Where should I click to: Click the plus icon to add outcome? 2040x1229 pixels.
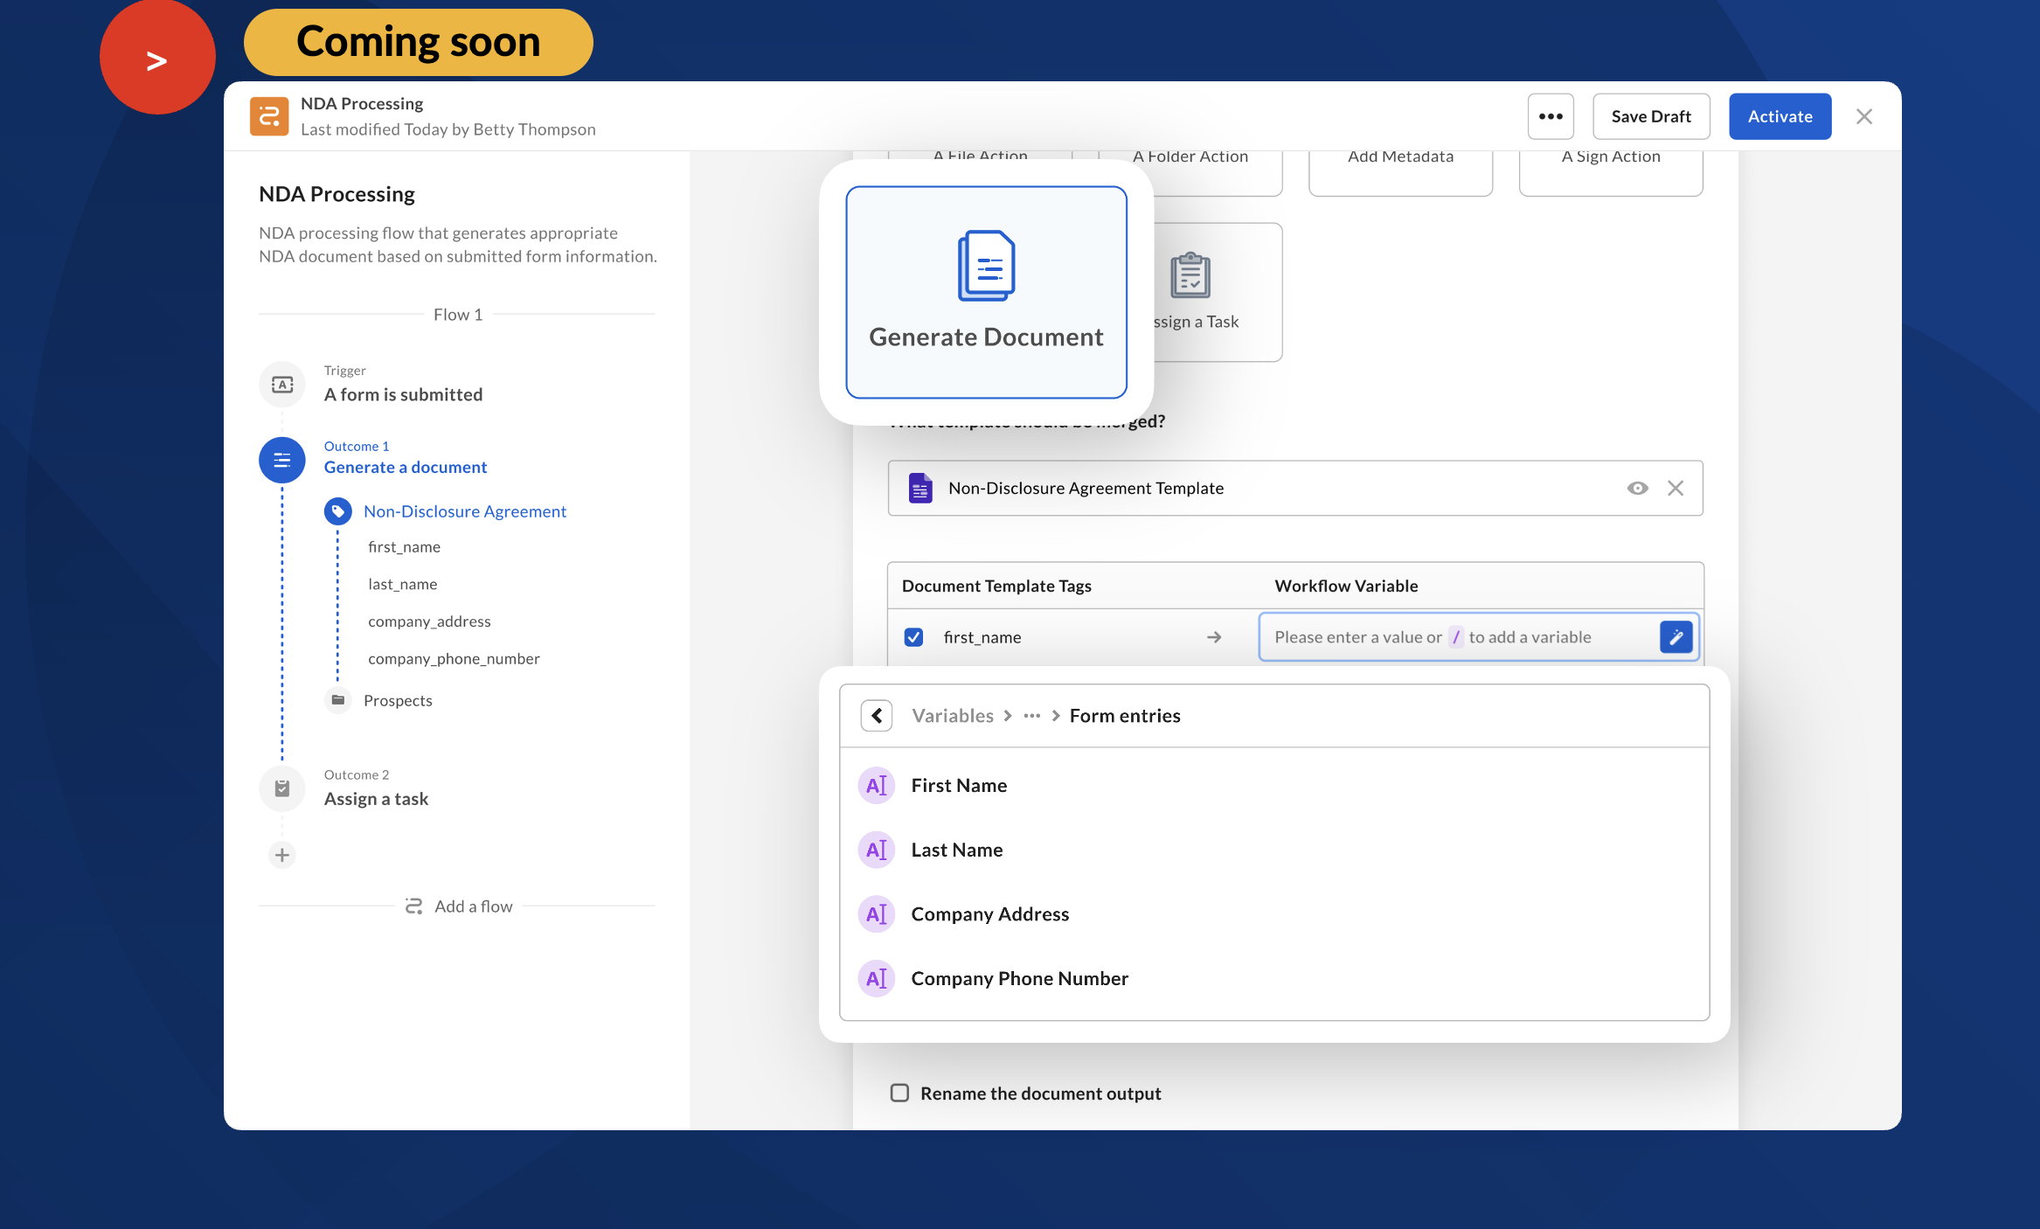pyautogui.click(x=281, y=855)
